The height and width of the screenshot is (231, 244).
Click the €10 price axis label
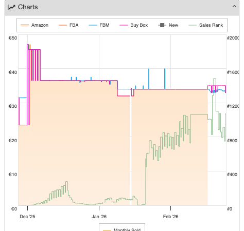tap(13, 175)
